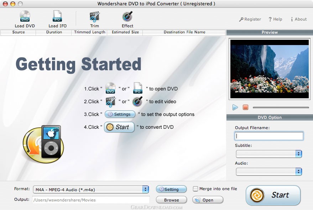Screen dimensions: 313x210
Task: Click the Load DVD toolbar icon
Action: click(x=25, y=19)
